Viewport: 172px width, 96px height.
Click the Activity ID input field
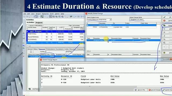click(55, 51)
